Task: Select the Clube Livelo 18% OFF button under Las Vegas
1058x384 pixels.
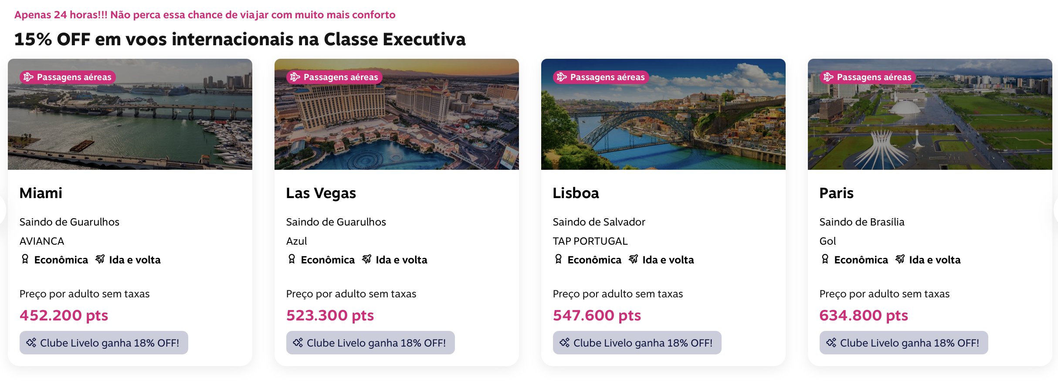Action: pyautogui.click(x=370, y=343)
